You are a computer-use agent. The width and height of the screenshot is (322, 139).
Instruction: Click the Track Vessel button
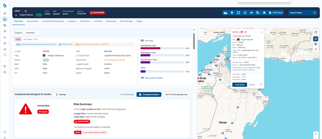point(240,85)
